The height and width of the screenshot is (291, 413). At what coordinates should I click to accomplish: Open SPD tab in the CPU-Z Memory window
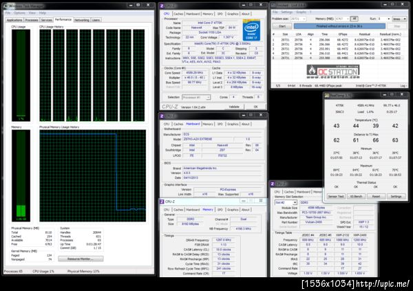[220, 210]
